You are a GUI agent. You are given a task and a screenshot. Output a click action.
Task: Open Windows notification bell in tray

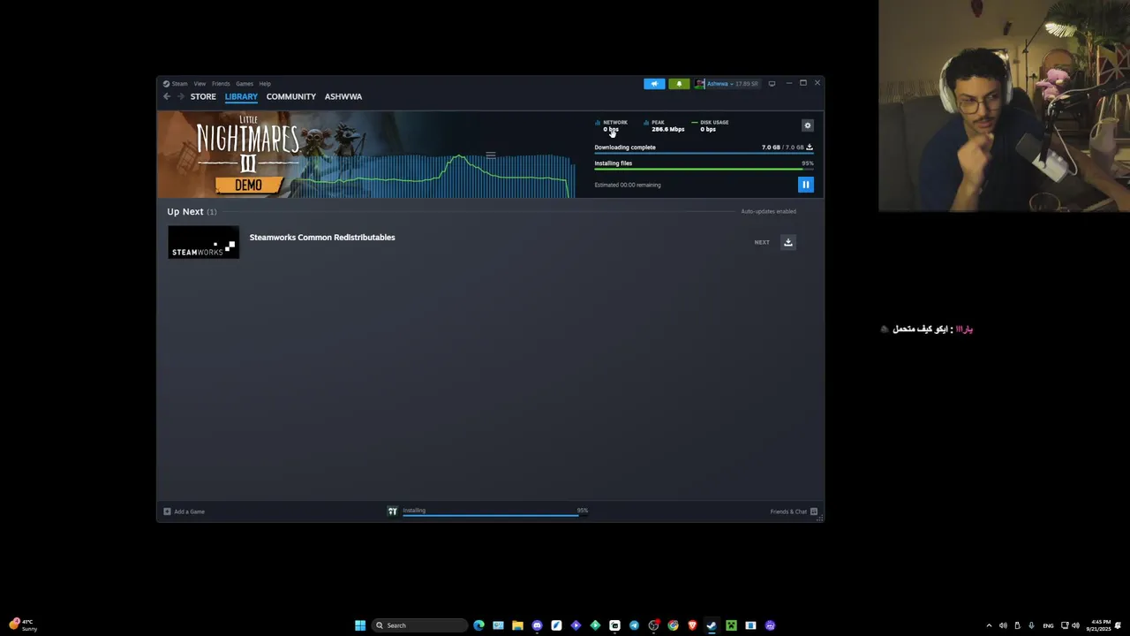coord(1118,625)
